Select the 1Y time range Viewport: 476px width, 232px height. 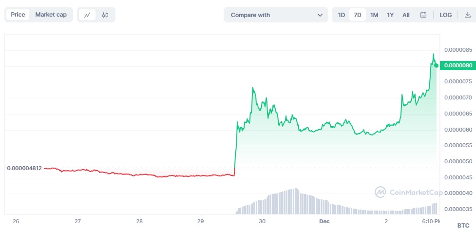click(x=390, y=15)
